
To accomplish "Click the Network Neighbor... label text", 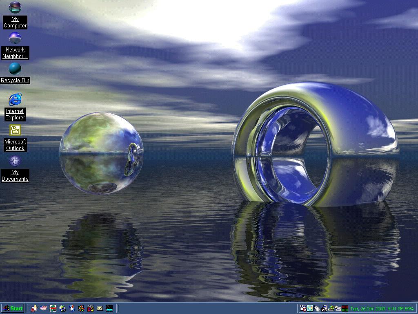I will click(x=15, y=53).
